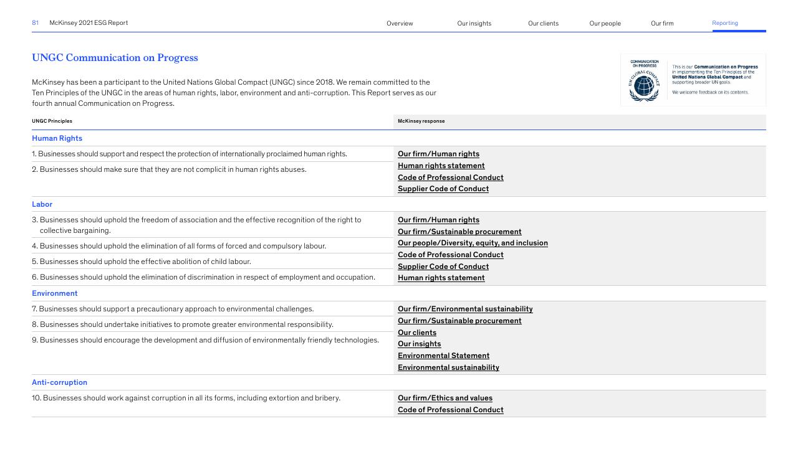This screenshot has width=798, height=449.
Task: Select the Environment section heading
Action: click(x=55, y=293)
